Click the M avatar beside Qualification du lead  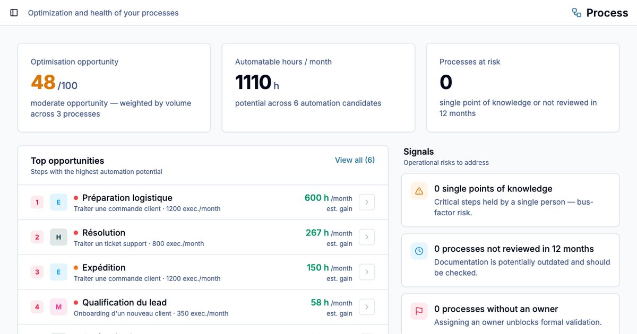[58, 307]
